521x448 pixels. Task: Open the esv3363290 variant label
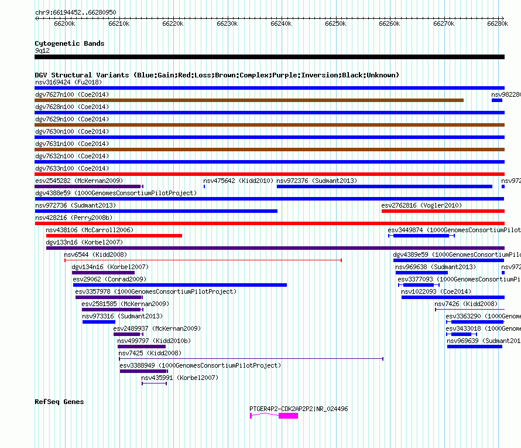pos(483,316)
